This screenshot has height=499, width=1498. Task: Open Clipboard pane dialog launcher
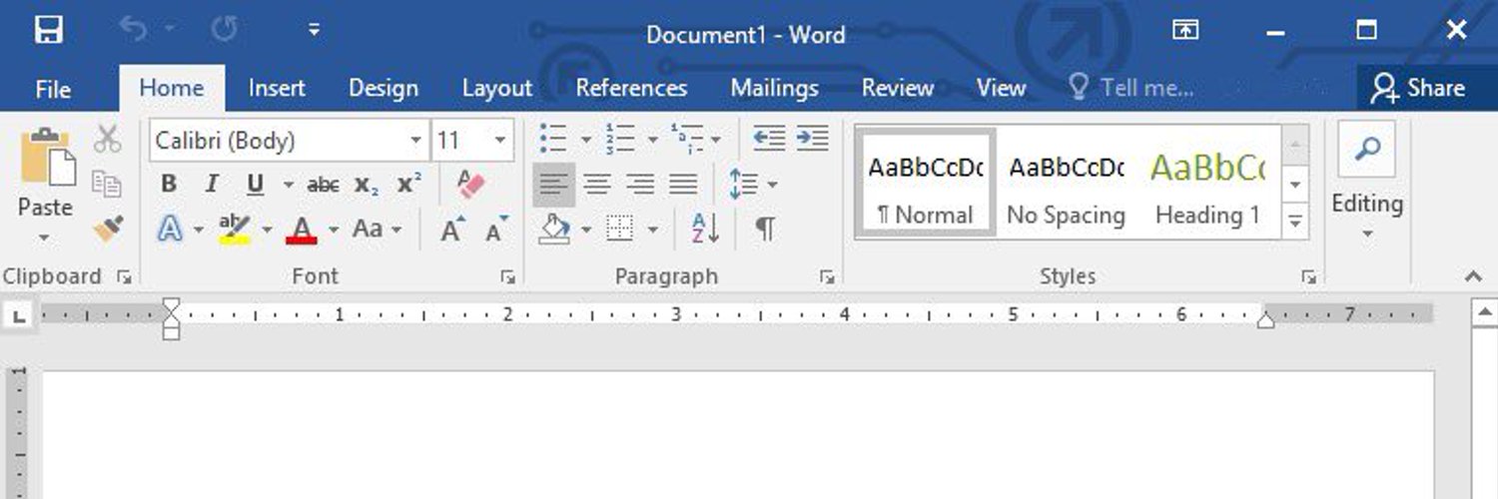pos(124,277)
